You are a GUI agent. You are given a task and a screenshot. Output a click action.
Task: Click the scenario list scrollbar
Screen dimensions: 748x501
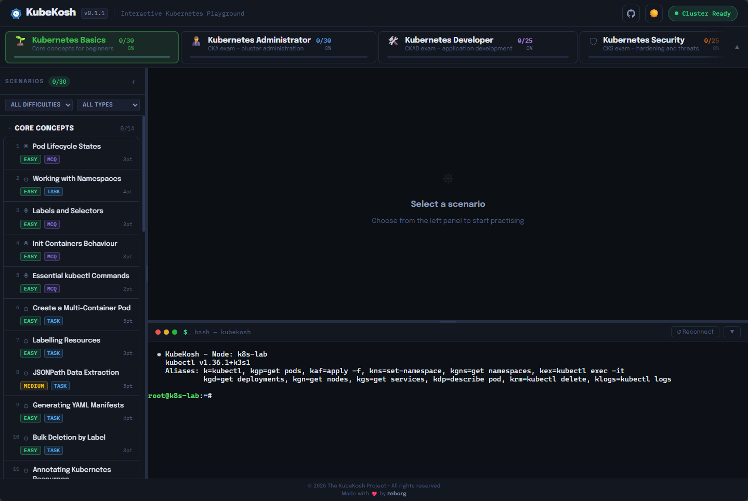click(143, 174)
